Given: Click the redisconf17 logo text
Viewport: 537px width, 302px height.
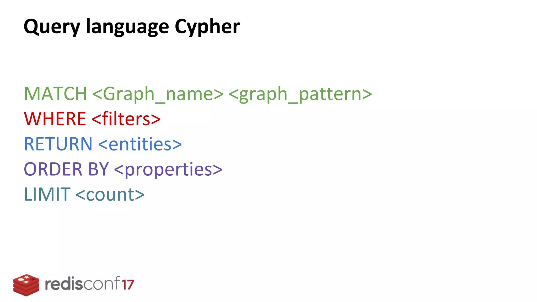Looking at the screenshot, I should click(x=89, y=283).
